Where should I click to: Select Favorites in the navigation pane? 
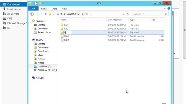point(40,21)
